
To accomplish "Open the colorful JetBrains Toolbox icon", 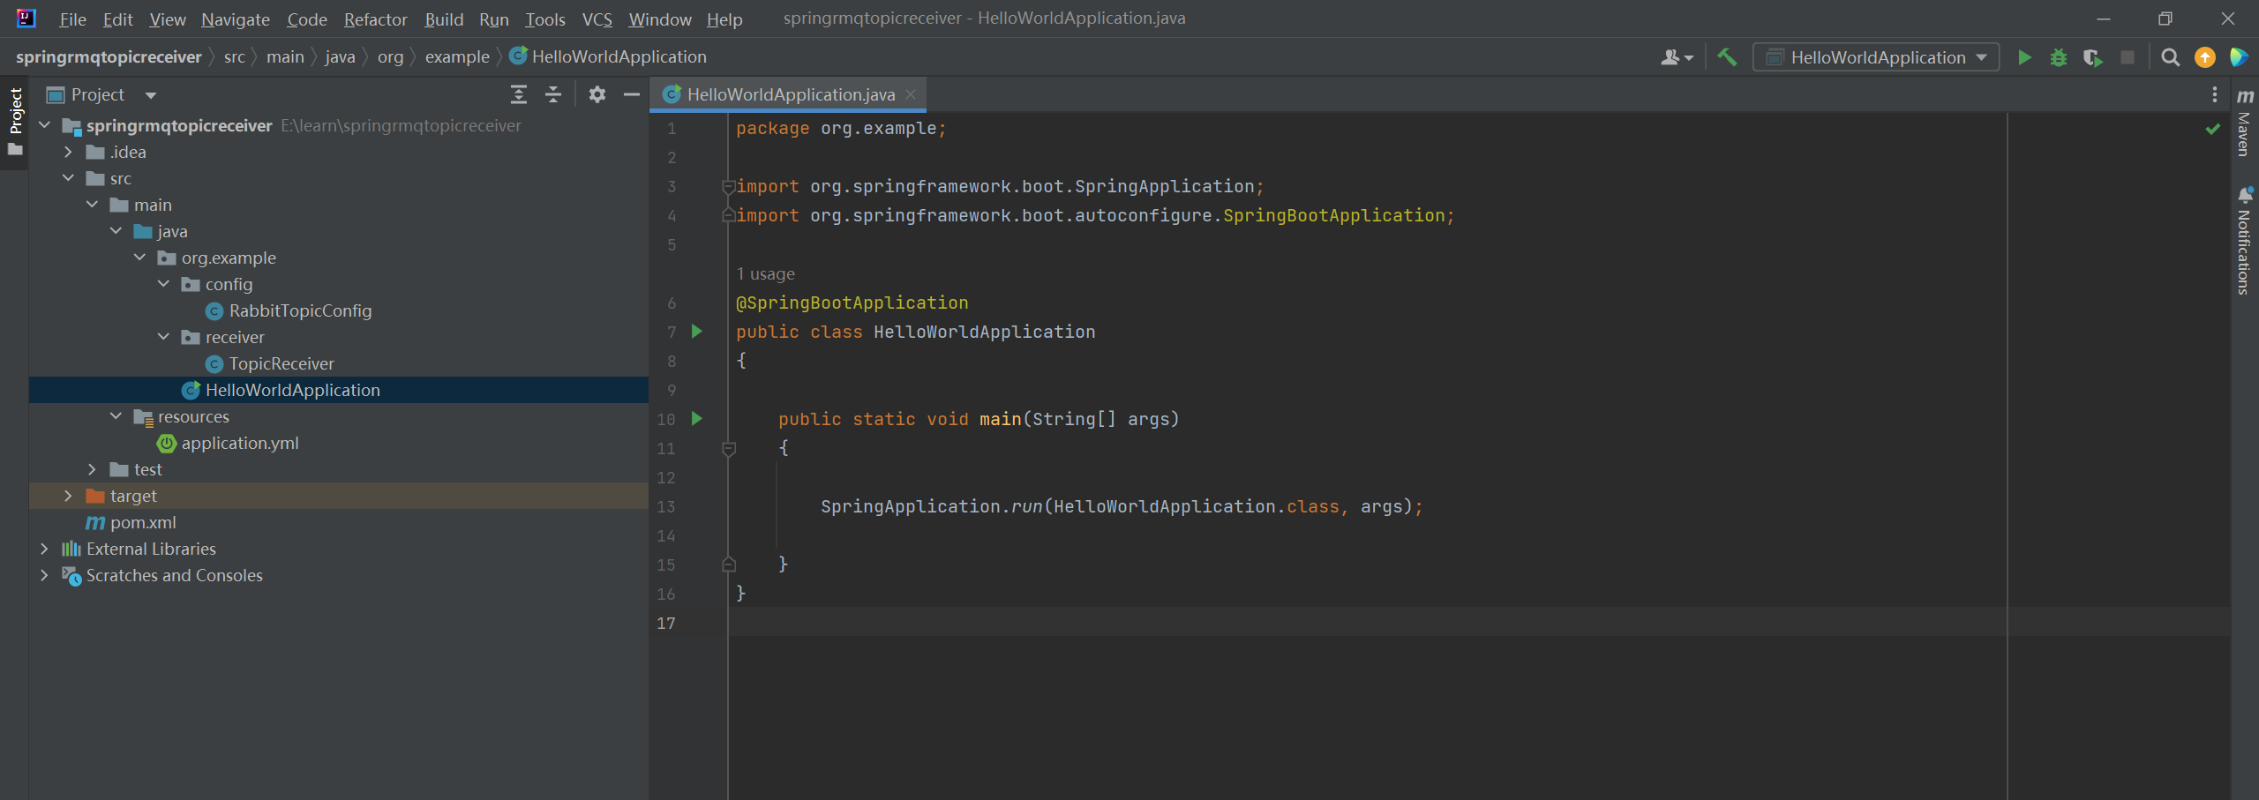I will point(2240,57).
